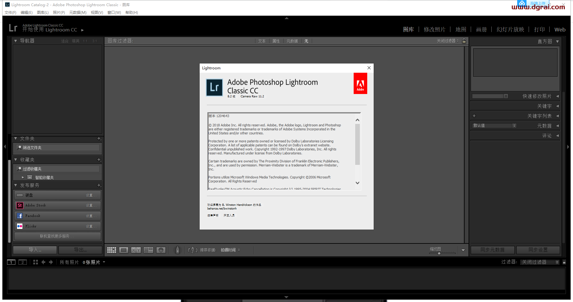This screenshot has width=573, height=302.
Task: Click the 导入... import button
Action: click(35, 250)
